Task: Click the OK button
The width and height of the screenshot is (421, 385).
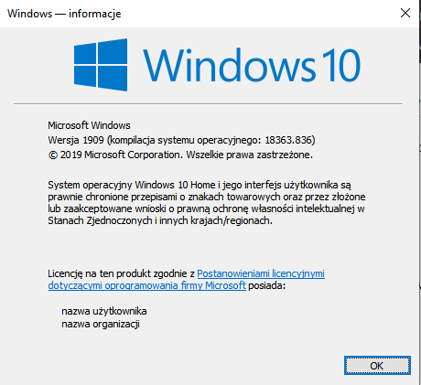Action: coord(377,365)
